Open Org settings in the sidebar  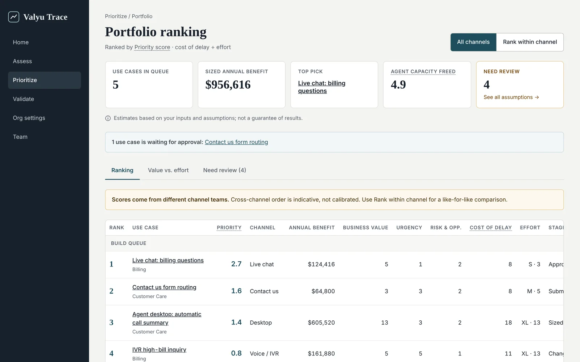click(44, 118)
